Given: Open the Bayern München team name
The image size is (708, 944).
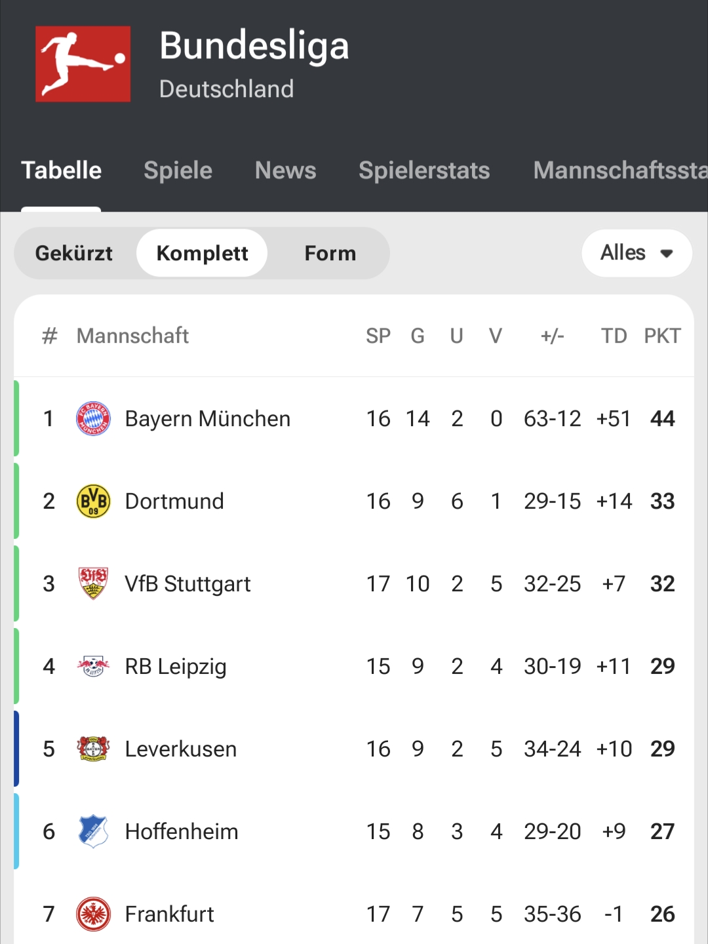Looking at the screenshot, I should tap(207, 419).
